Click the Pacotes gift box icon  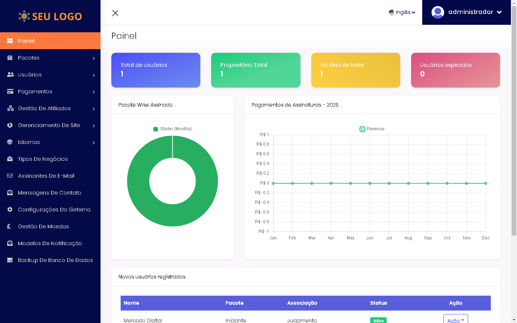tap(10, 58)
